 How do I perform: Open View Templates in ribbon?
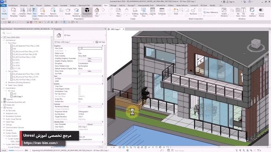(14, 12)
